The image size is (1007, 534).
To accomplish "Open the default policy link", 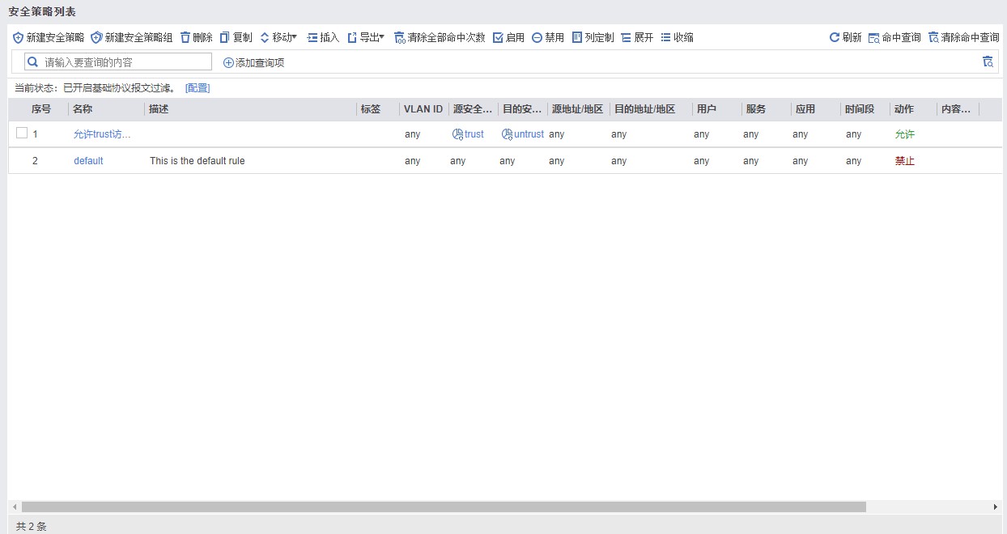I will click(x=88, y=161).
